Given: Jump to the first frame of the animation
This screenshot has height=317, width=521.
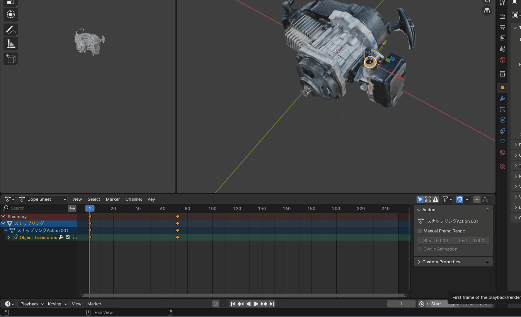Looking at the screenshot, I should click(x=233, y=304).
